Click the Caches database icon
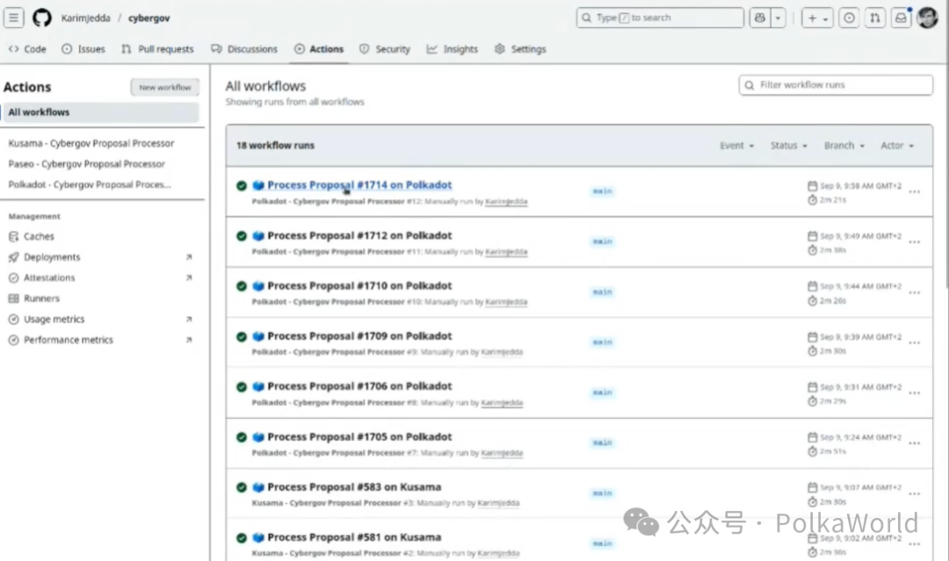This screenshot has width=949, height=561. (x=13, y=236)
